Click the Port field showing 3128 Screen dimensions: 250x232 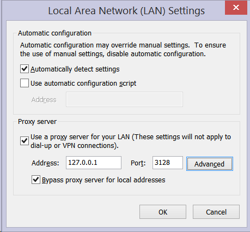(x=168, y=163)
